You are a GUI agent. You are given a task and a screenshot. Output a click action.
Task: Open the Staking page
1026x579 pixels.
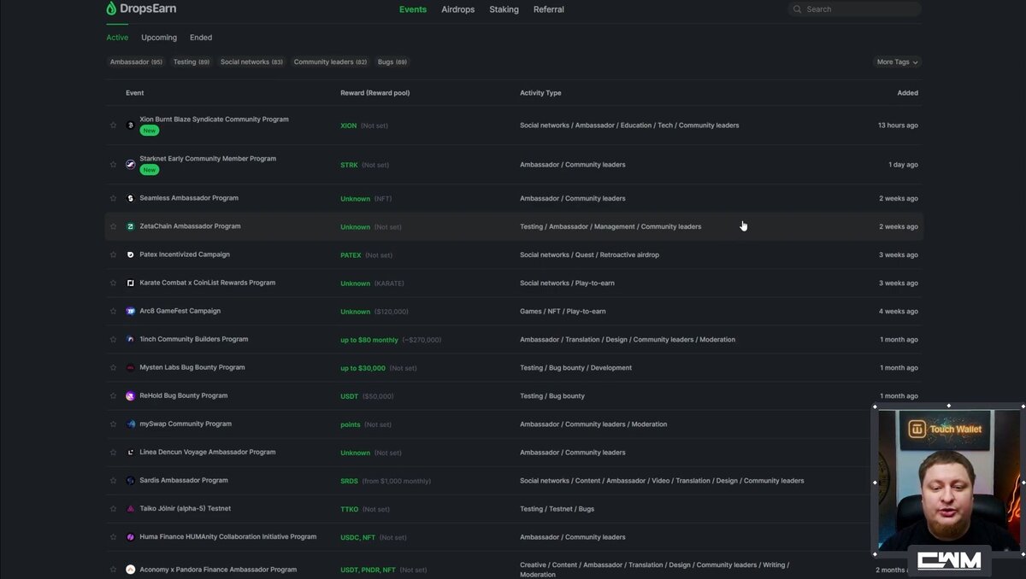point(504,9)
